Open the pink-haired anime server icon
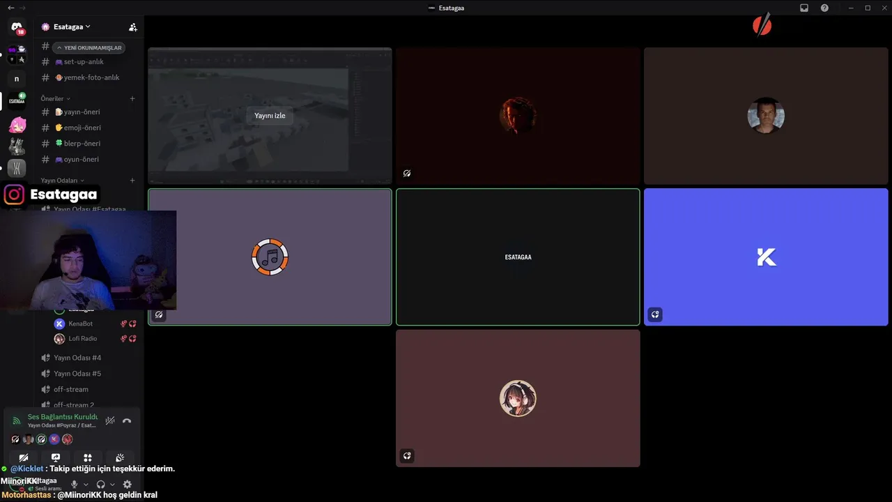The image size is (892, 502). (x=17, y=125)
